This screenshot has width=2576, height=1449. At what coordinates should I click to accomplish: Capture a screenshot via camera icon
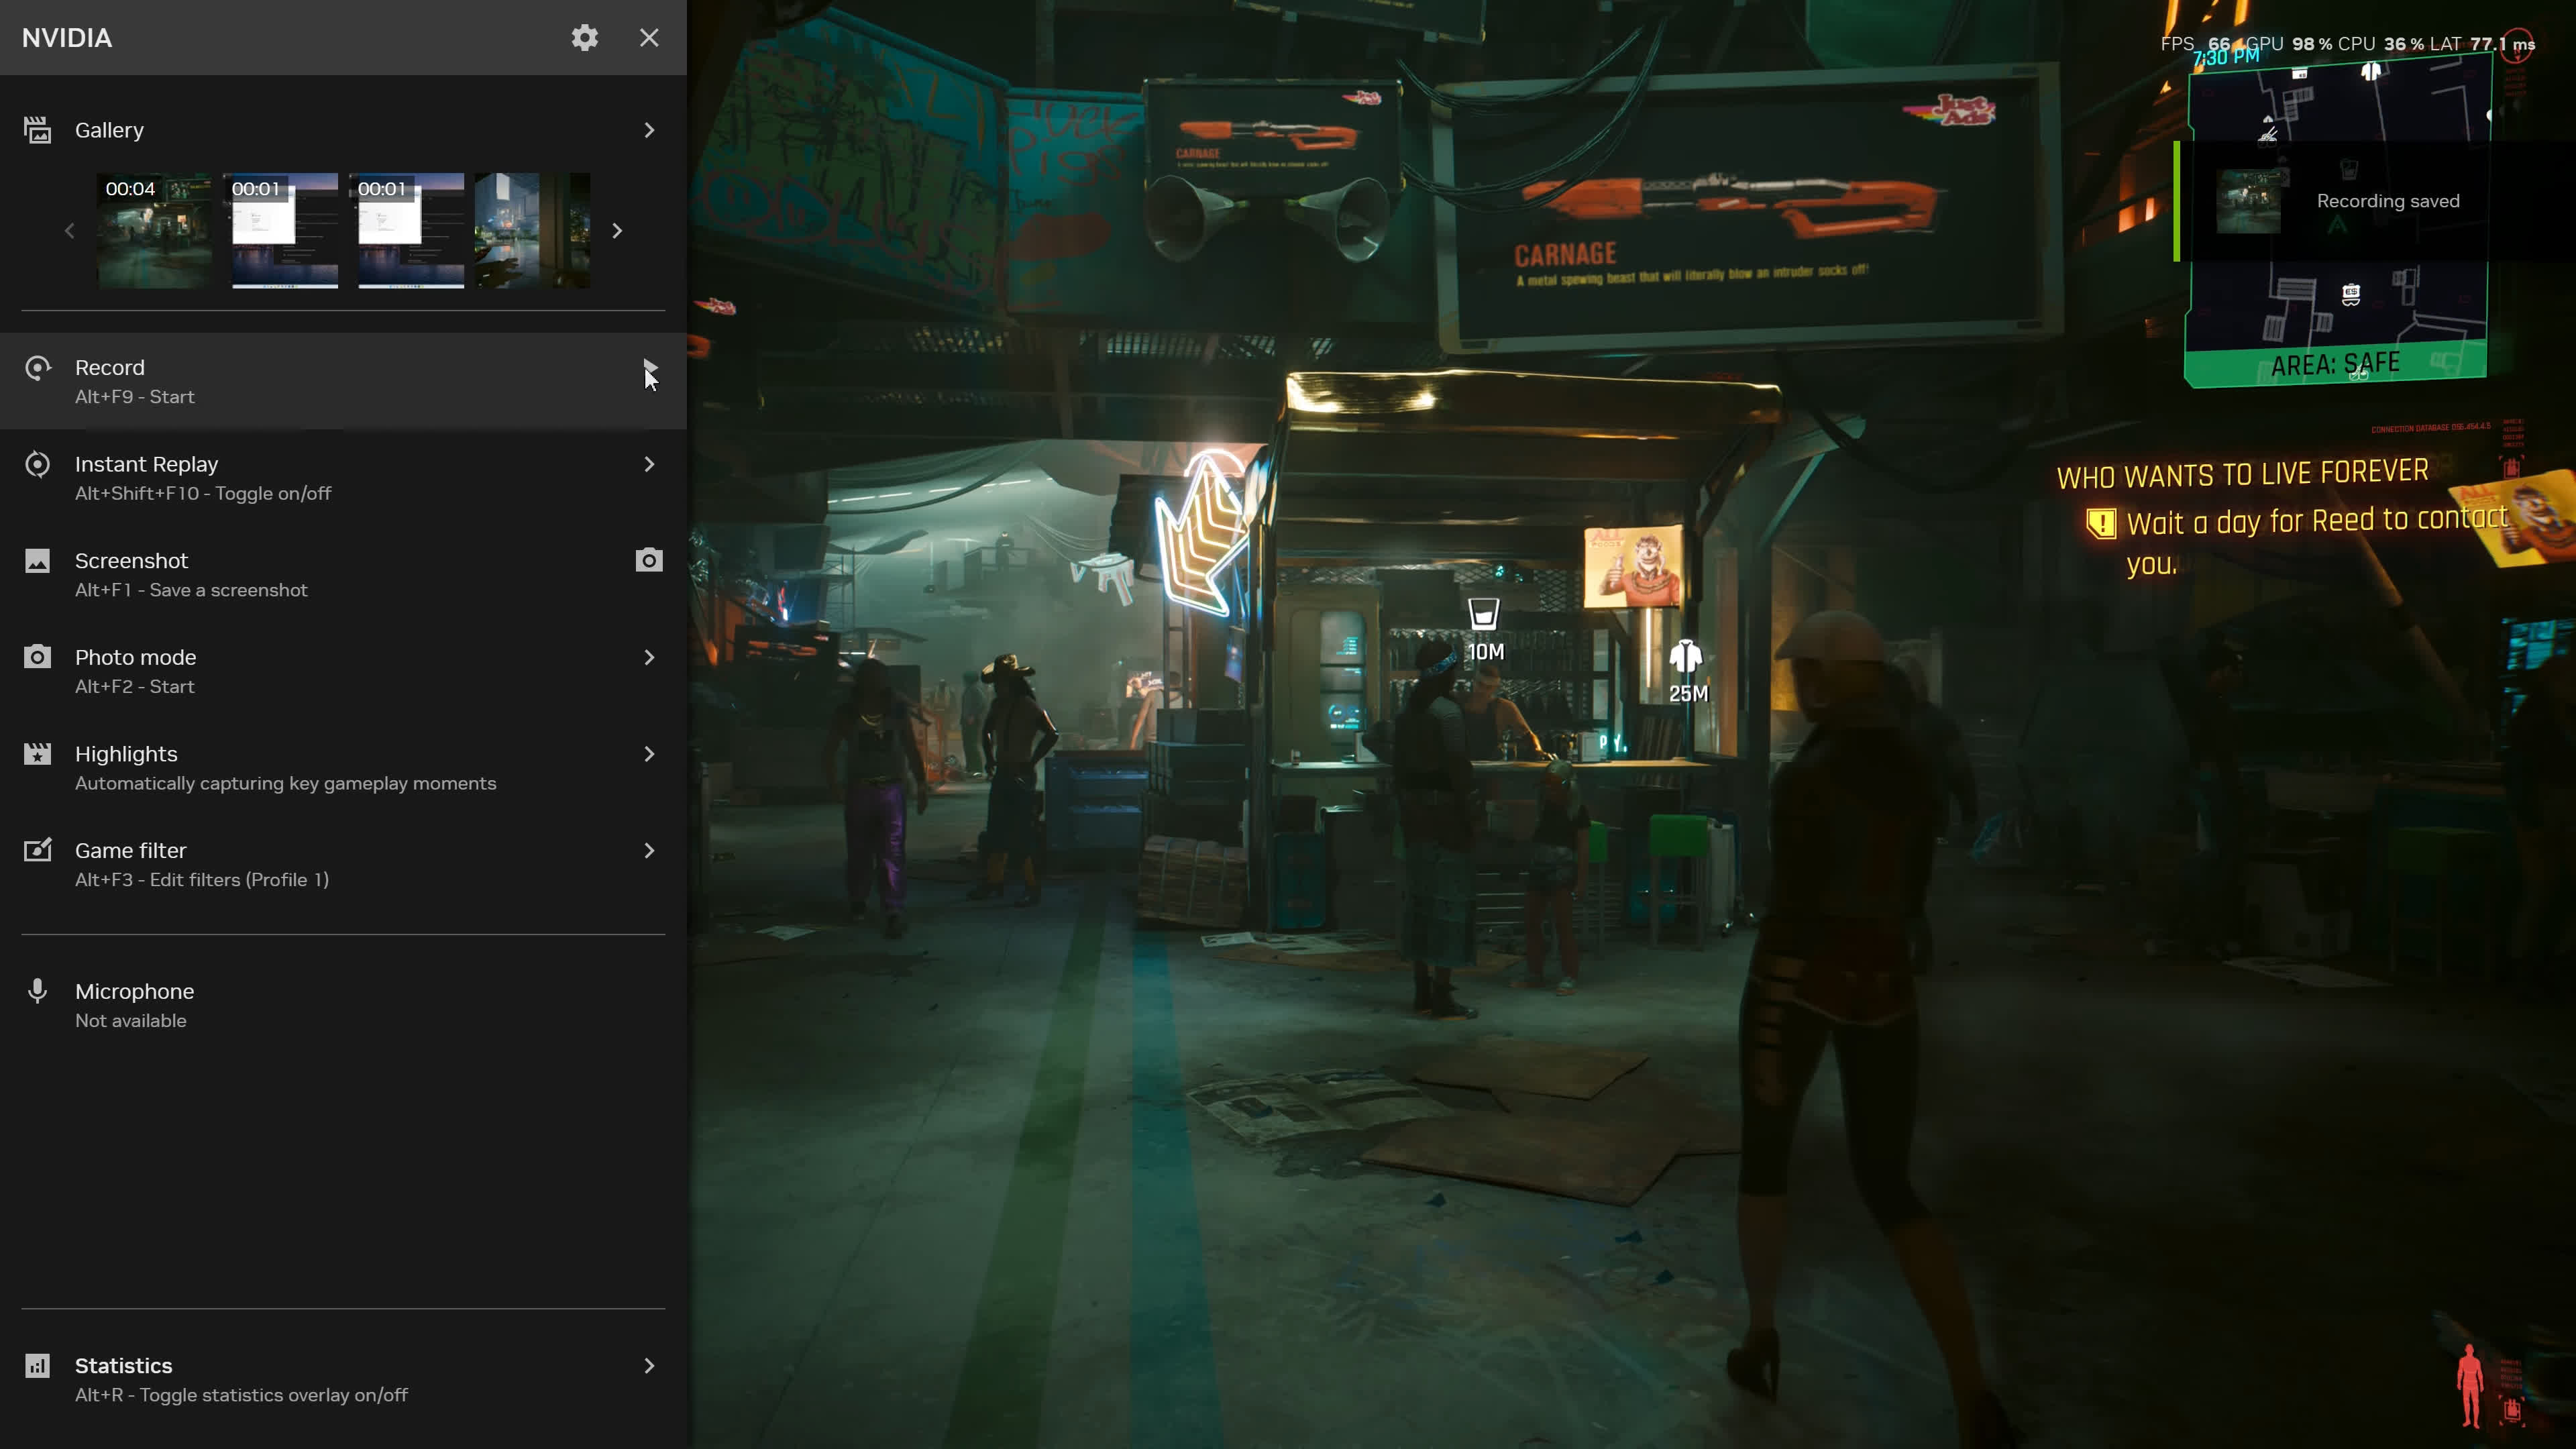tap(649, 560)
